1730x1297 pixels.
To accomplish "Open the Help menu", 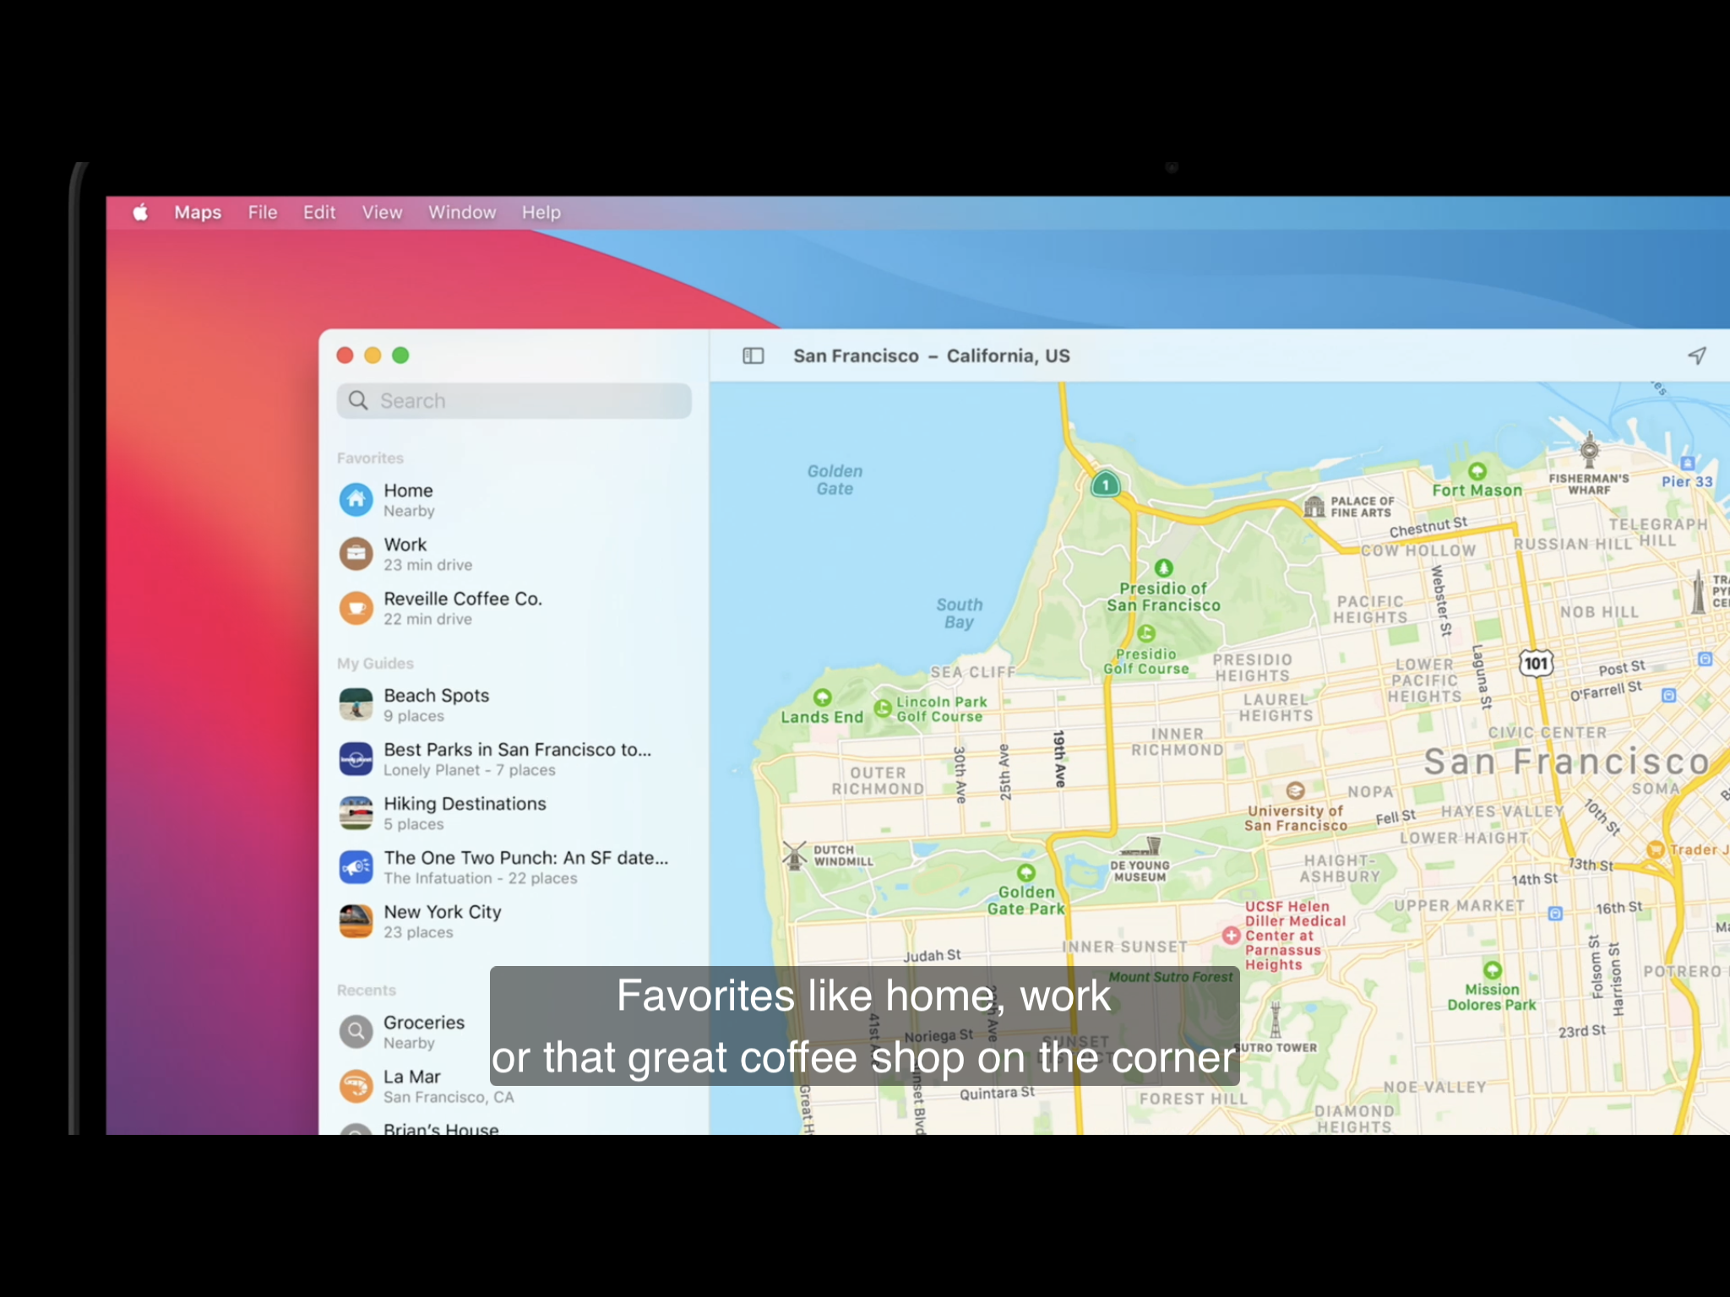I will point(541,212).
